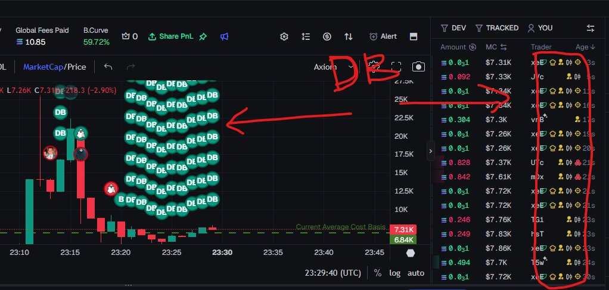
Task: Click the 6.84K cost basis label
Action: pos(403,239)
